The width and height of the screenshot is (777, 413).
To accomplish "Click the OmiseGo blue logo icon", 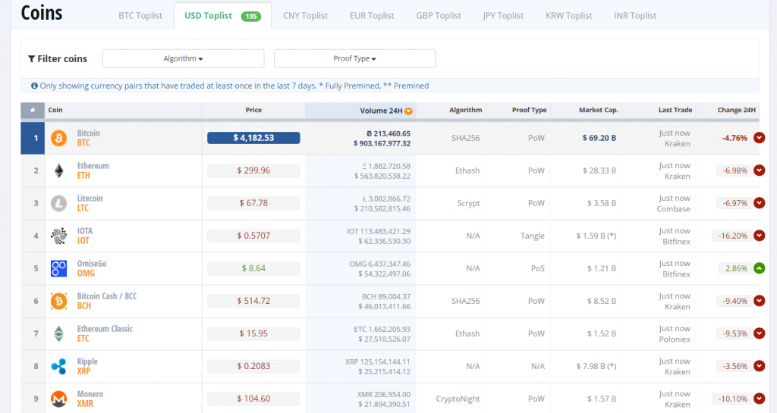I will 58,268.
